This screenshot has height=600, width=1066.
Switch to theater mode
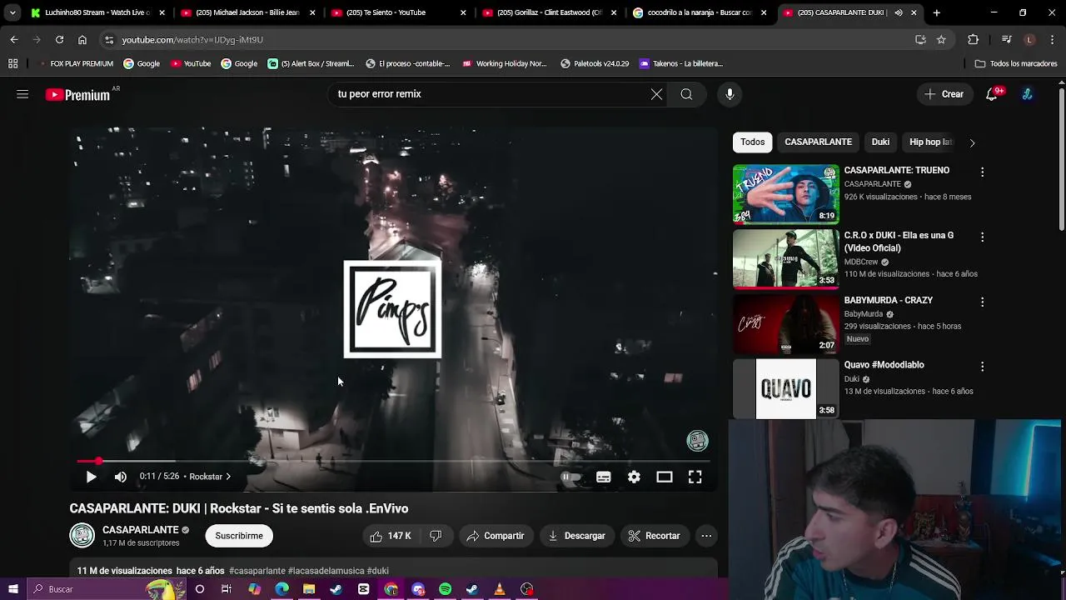pyautogui.click(x=664, y=477)
